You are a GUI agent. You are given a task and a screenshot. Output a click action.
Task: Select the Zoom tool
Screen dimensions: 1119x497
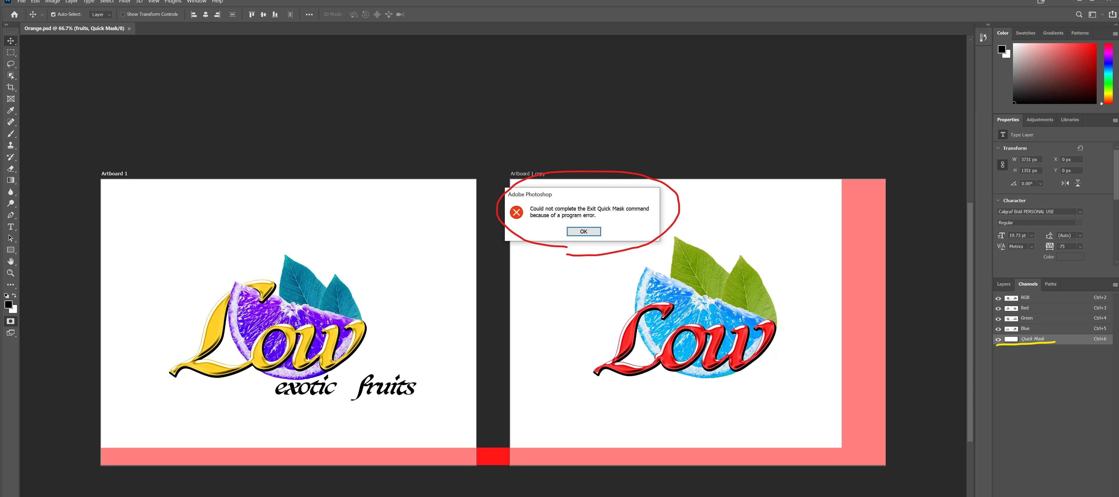(10, 273)
